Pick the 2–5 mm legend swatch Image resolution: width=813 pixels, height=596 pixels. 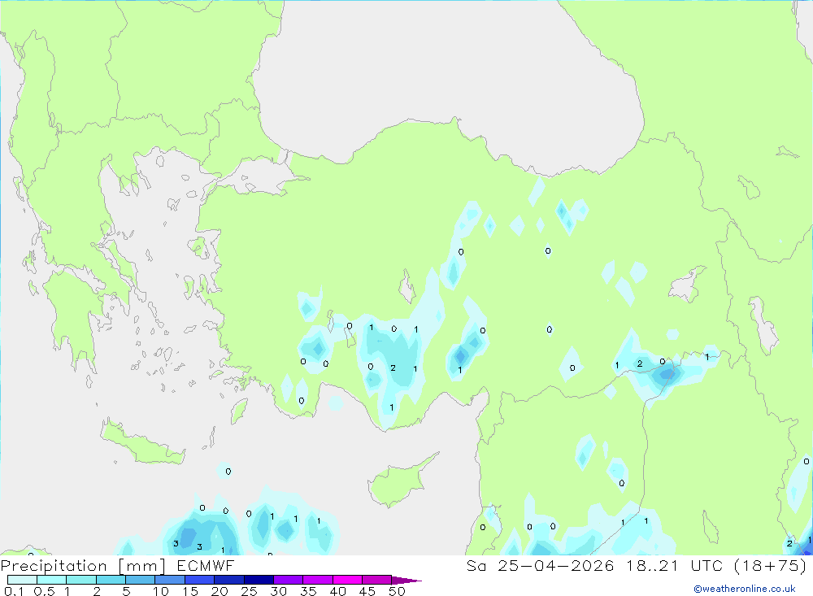tap(111, 580)
